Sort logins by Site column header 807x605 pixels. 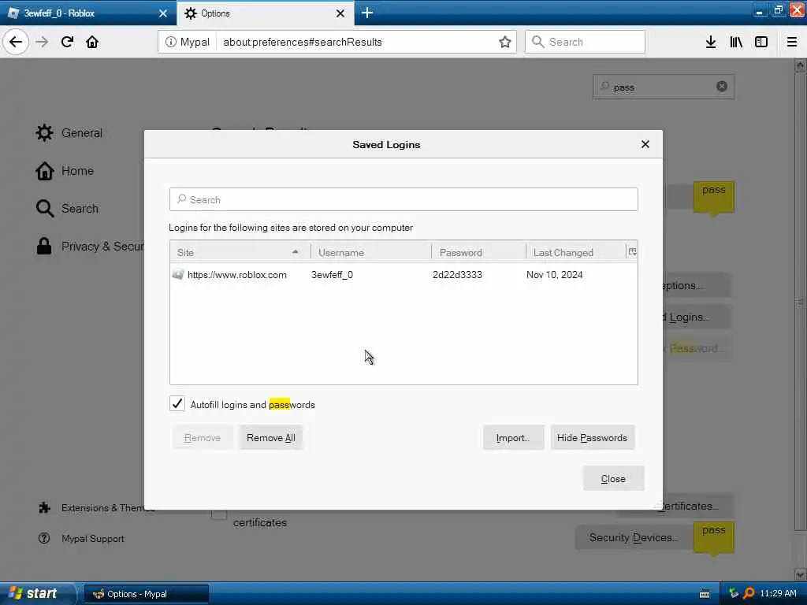pyautogui.click(x=240, y=252)
